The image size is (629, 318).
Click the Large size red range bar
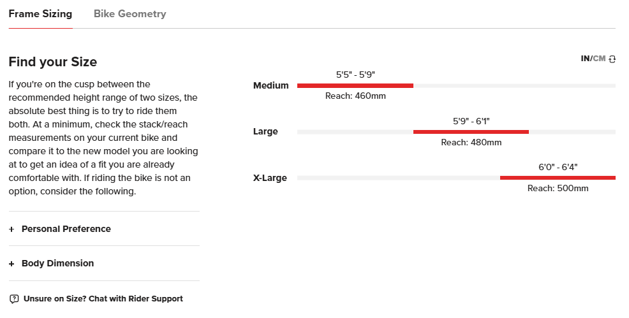point(471,132)
